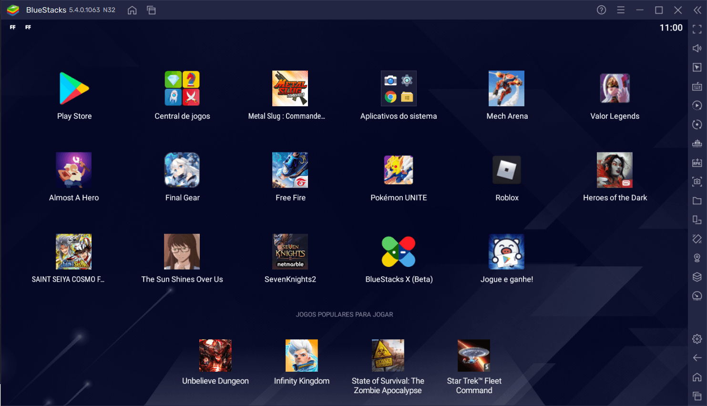Open Aplicativos do sistema folder

click(x=399, y=89)
